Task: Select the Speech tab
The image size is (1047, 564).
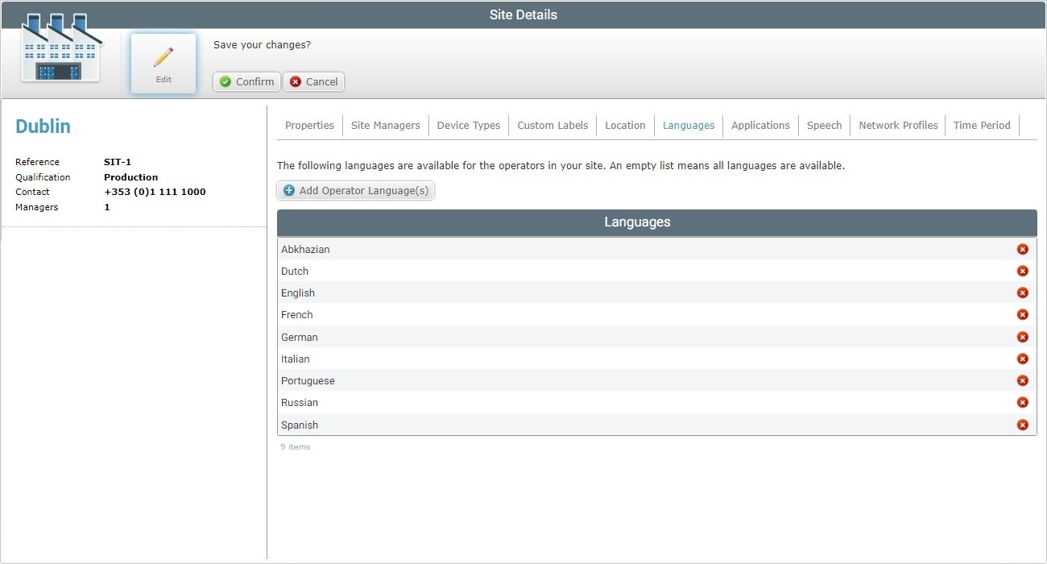Action: (824, 125)
